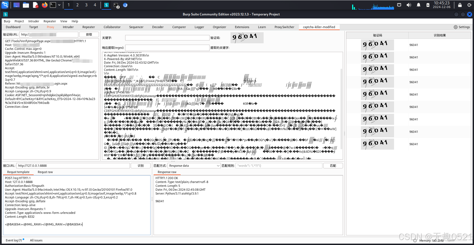Click the Memory usage indicator in status bar

click(431, 241)
